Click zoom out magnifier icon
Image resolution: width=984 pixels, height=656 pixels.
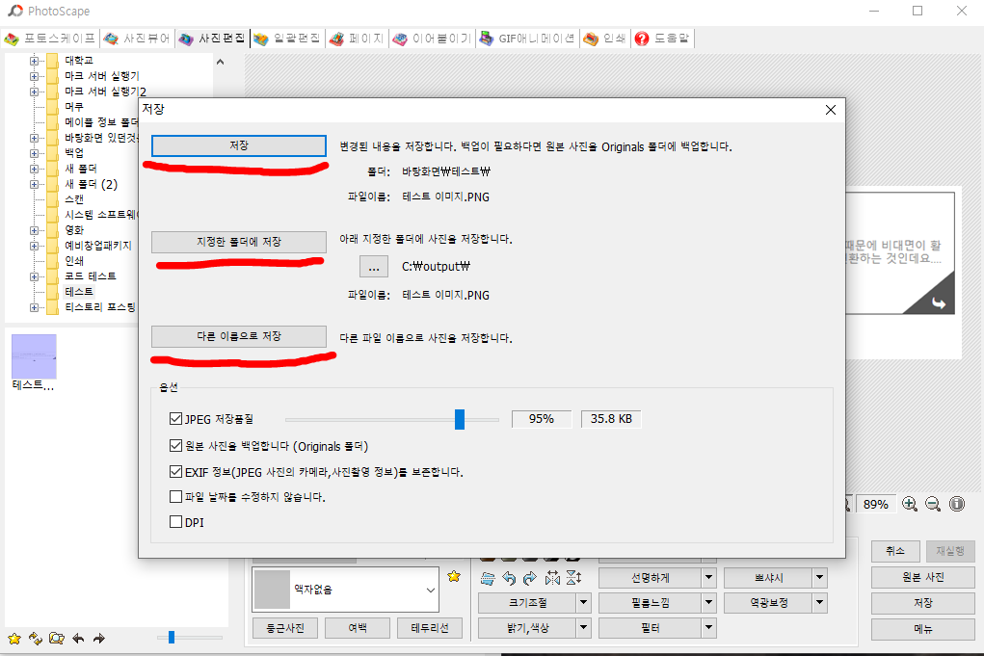pyautogui.click(x=933, y=504)
